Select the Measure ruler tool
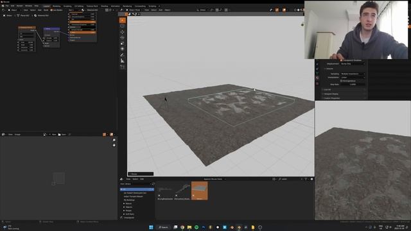The height and width of the screenshot is (231, 411). click(x=123, y=61)
